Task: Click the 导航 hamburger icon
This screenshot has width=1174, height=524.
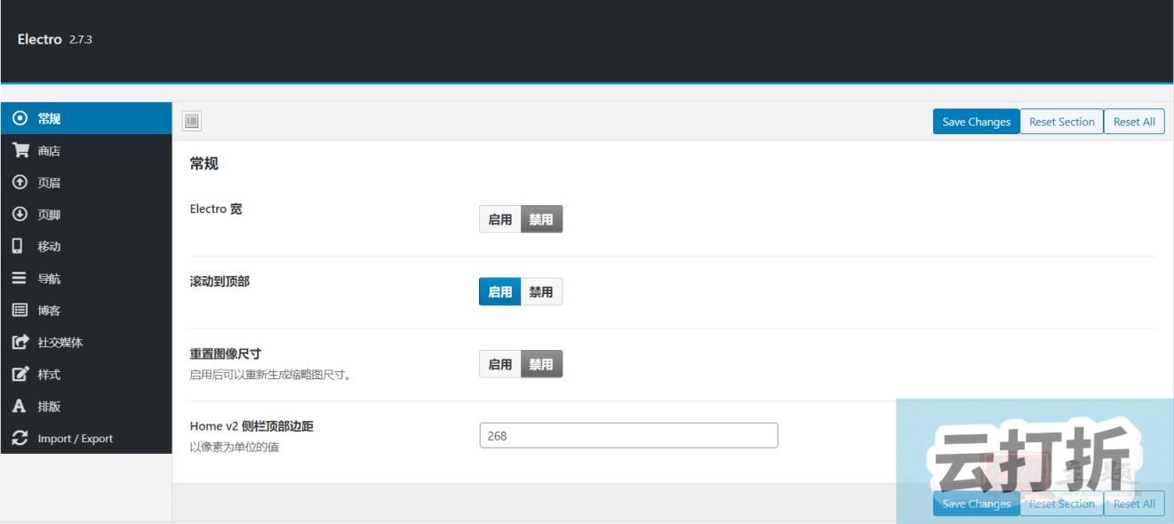Action: 20,279
